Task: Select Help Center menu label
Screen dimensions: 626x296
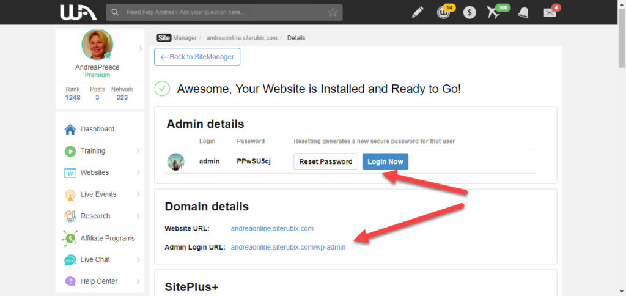Action: [99, 281]
